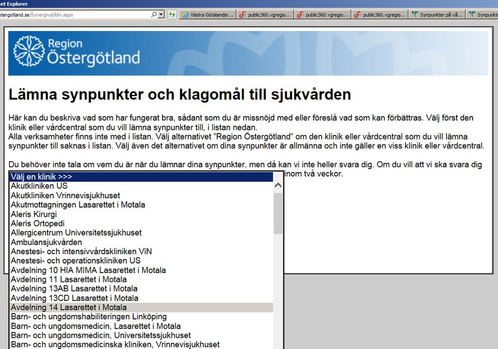Viewport: 498px width, 349px height.
Task: Select Barn- och ungdomsmedicinska kliniken, Vrinnevisjukhuset
Action: tap(142, 344)
